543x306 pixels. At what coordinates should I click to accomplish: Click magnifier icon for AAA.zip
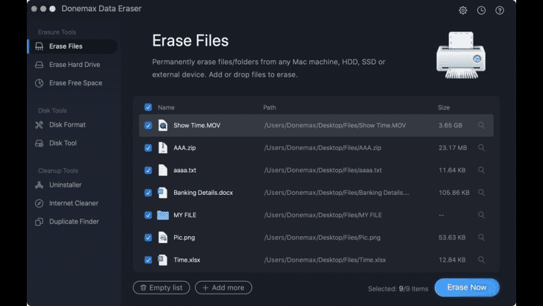[x=481, y=147]
